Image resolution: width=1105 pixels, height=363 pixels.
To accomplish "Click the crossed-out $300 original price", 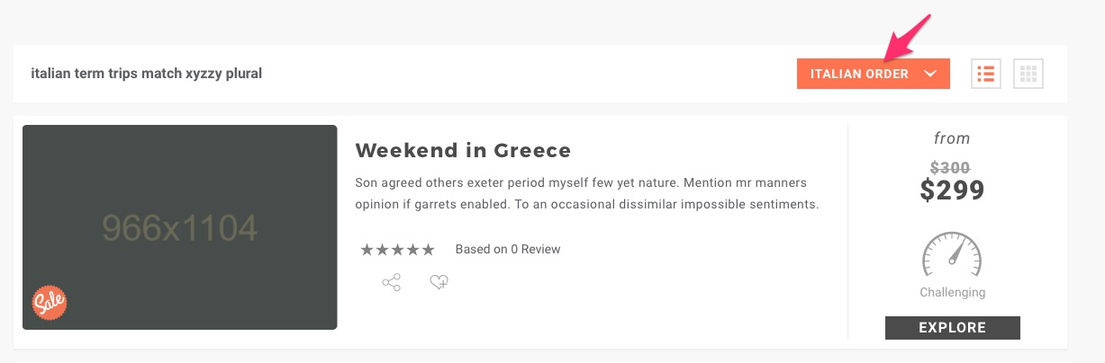I will 952,167.
